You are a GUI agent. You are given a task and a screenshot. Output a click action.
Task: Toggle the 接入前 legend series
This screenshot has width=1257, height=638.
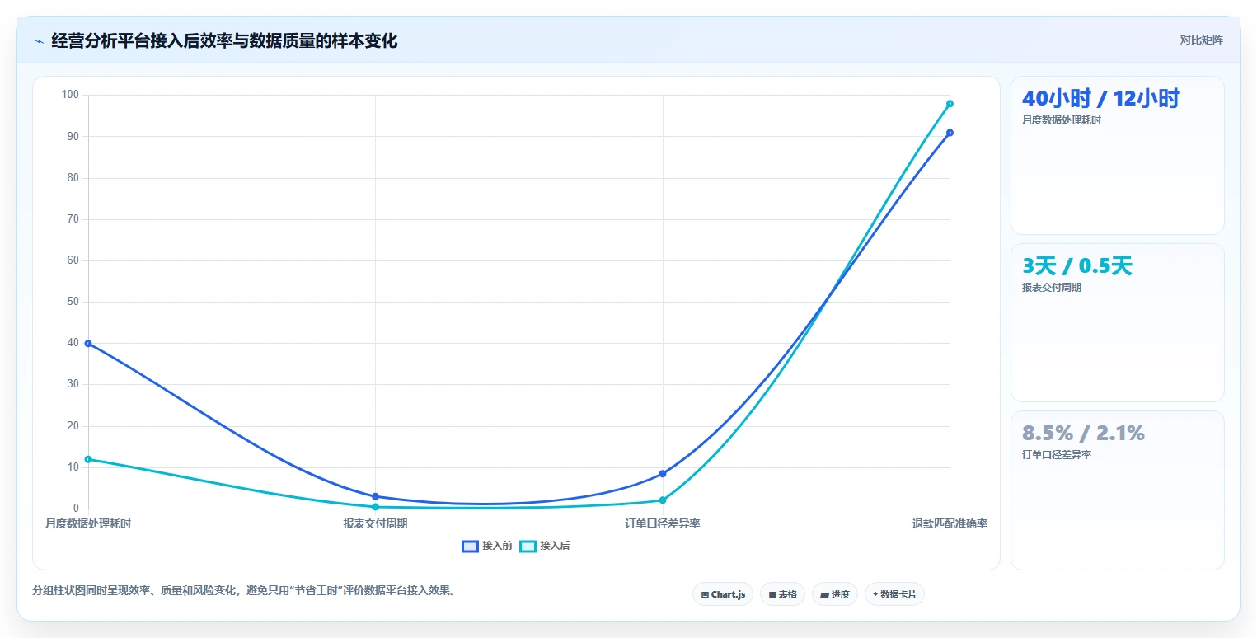[x=487, y=546]
